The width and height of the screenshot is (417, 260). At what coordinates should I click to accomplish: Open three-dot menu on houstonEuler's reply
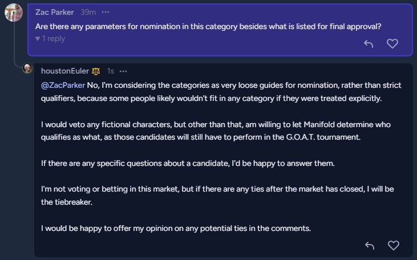(x=123, y=71)
